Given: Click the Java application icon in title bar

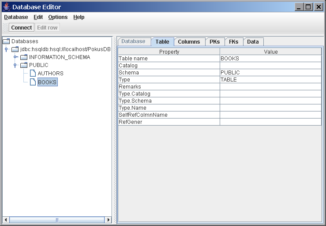Looking at the screenshot, I should click(x=7, y=7).
